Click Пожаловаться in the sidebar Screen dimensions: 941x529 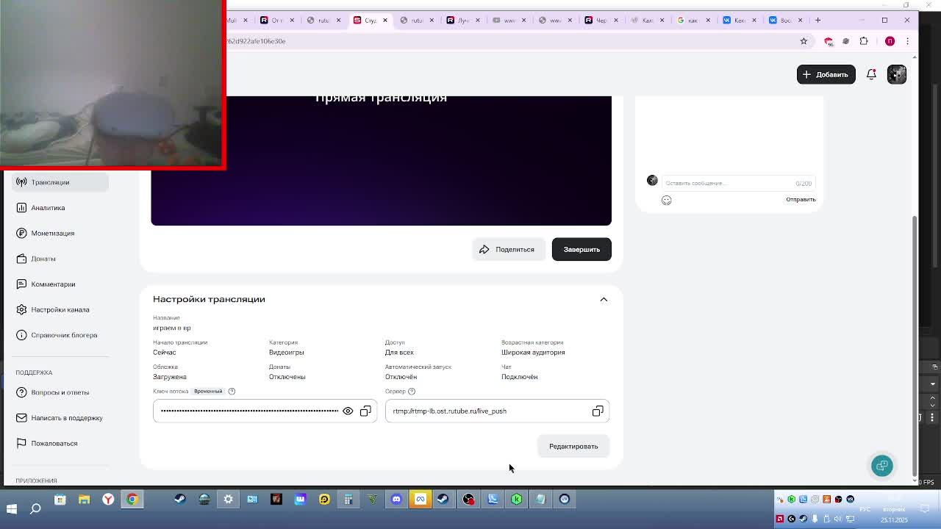click(60, 443)
